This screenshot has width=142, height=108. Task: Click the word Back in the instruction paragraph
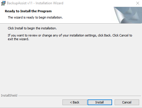click(x=107, y=35)
